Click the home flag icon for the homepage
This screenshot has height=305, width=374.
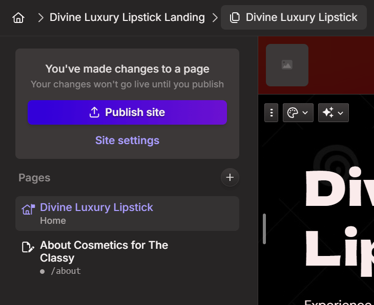(x=28, y=209)
